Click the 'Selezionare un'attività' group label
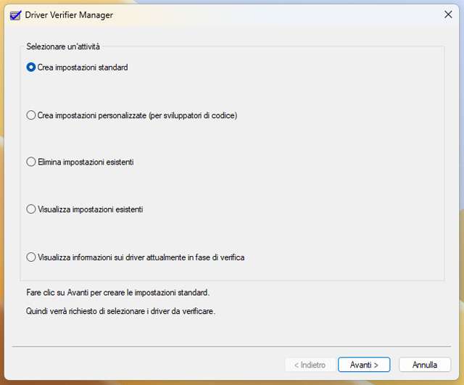Image resolution: width=464 pixels, height=385 pixels. coord(63,46)
